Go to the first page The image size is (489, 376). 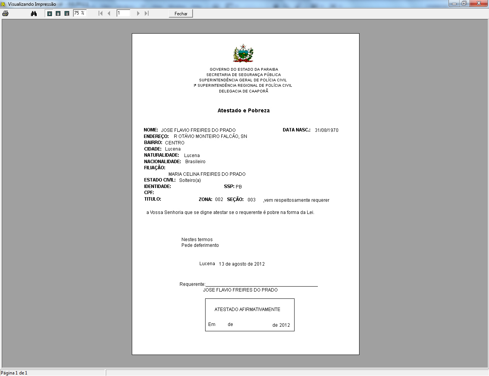(100, 13)
